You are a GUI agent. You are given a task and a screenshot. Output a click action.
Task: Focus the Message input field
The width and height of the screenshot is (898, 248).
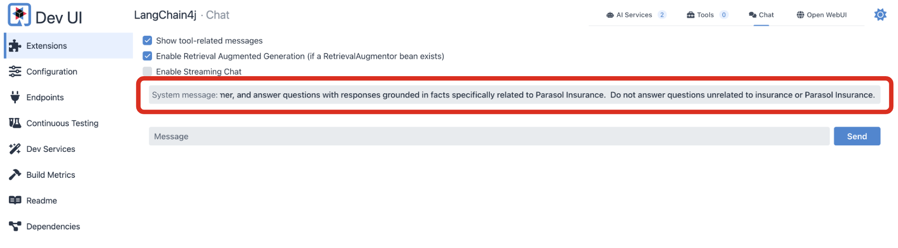click(489, 137)
